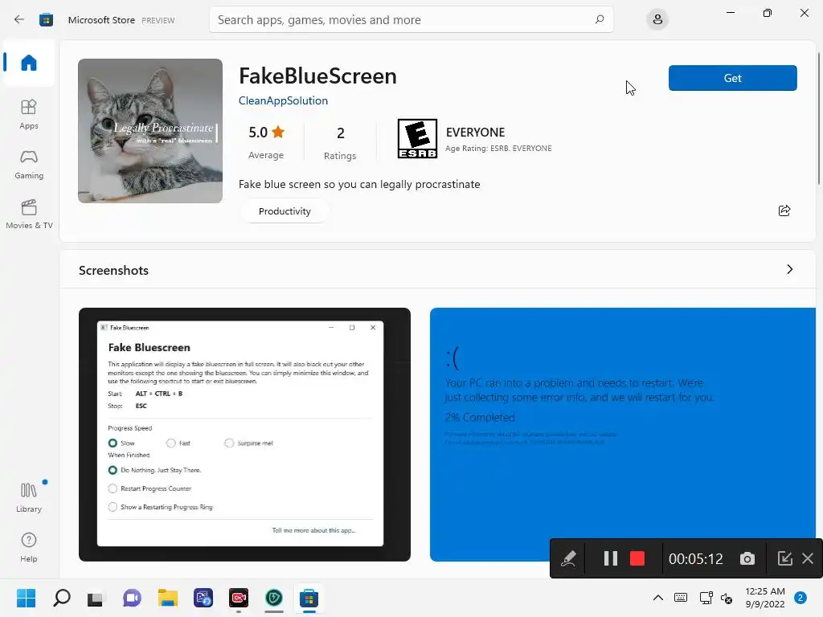The height and width of the screenshot is (617, 823).
Task: Click the vertical page scrollbar
Action: coord(819,119)
